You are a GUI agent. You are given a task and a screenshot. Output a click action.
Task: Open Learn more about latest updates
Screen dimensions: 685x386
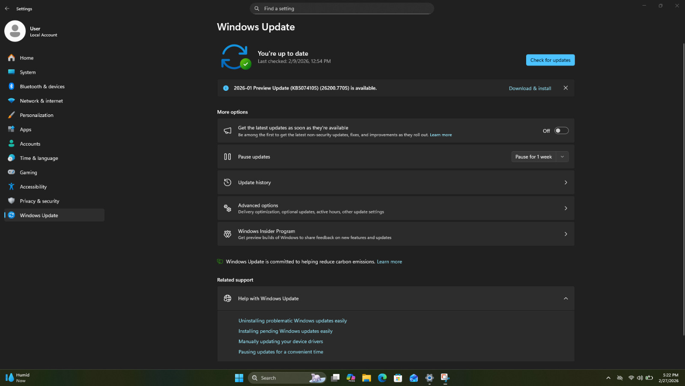[x=441, y=135]
